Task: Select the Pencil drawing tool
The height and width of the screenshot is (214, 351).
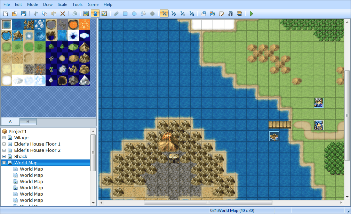Action: click(x=116, y=14)
